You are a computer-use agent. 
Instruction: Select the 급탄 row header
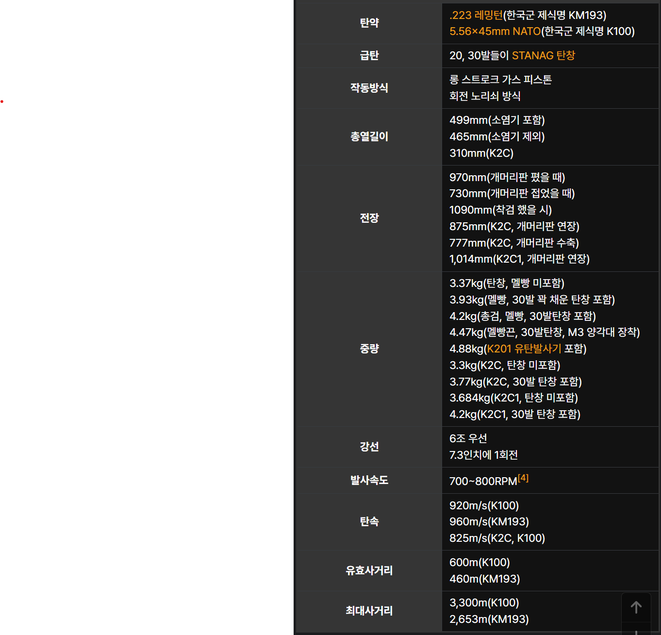(369, 56)
